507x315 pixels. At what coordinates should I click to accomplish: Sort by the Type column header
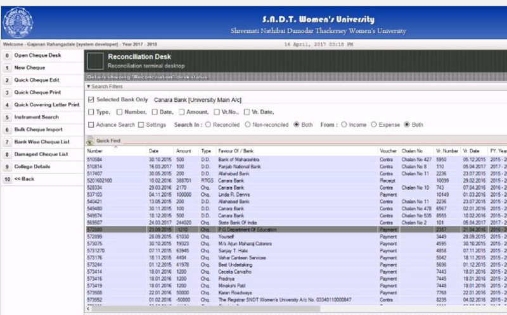pos(206,151)
